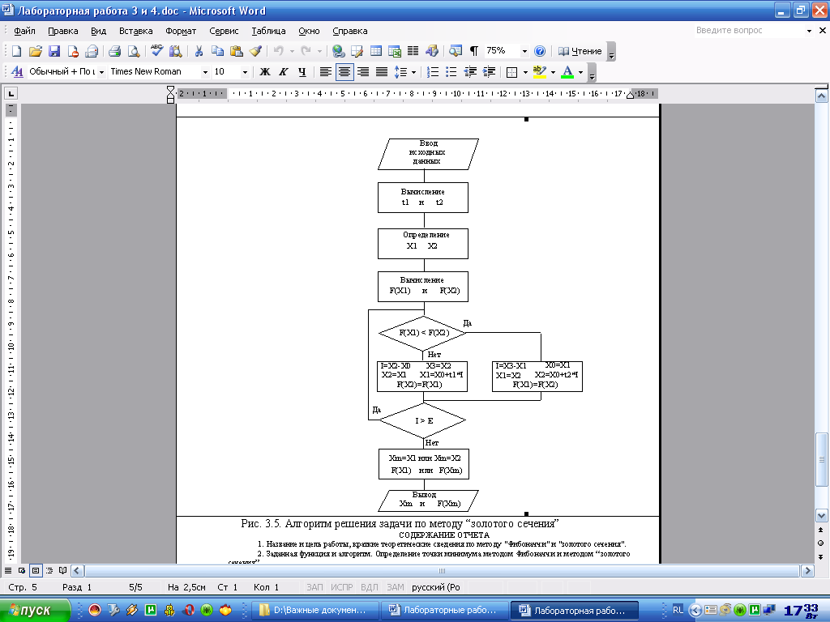
Task: Justify the paragraph text
Action: click(382, 71)
